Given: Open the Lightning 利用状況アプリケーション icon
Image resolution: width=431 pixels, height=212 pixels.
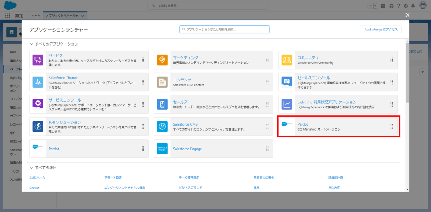Looking at the screenshot, I should tap(287, 104).
